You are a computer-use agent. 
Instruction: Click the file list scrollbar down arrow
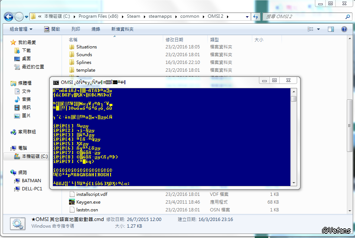click(350, 211)
